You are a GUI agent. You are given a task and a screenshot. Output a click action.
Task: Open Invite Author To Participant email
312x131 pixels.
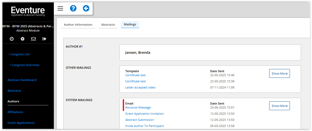pyautogui.click(x=145, y=126)
